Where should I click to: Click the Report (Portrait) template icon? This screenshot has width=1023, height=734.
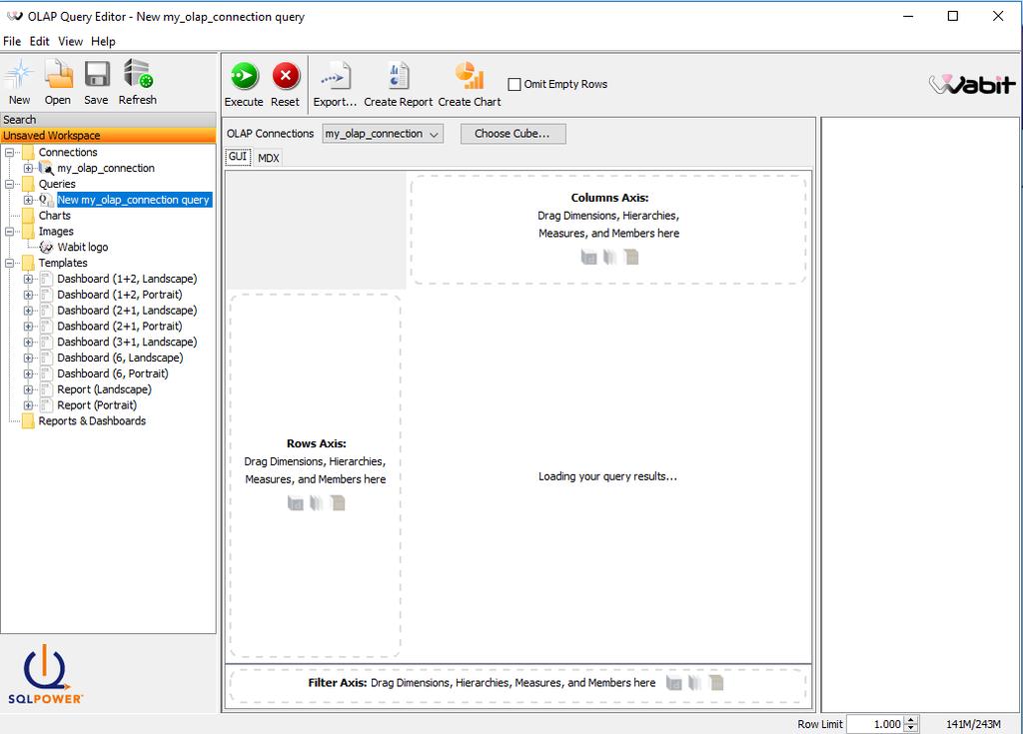[46, 405]
